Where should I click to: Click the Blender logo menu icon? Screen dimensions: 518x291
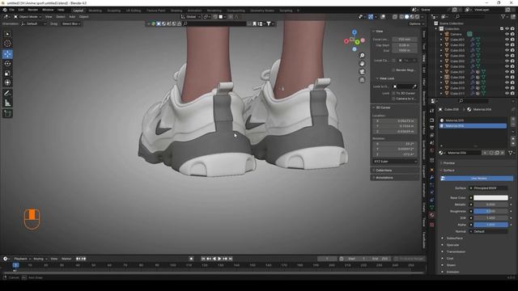(5, 10)
